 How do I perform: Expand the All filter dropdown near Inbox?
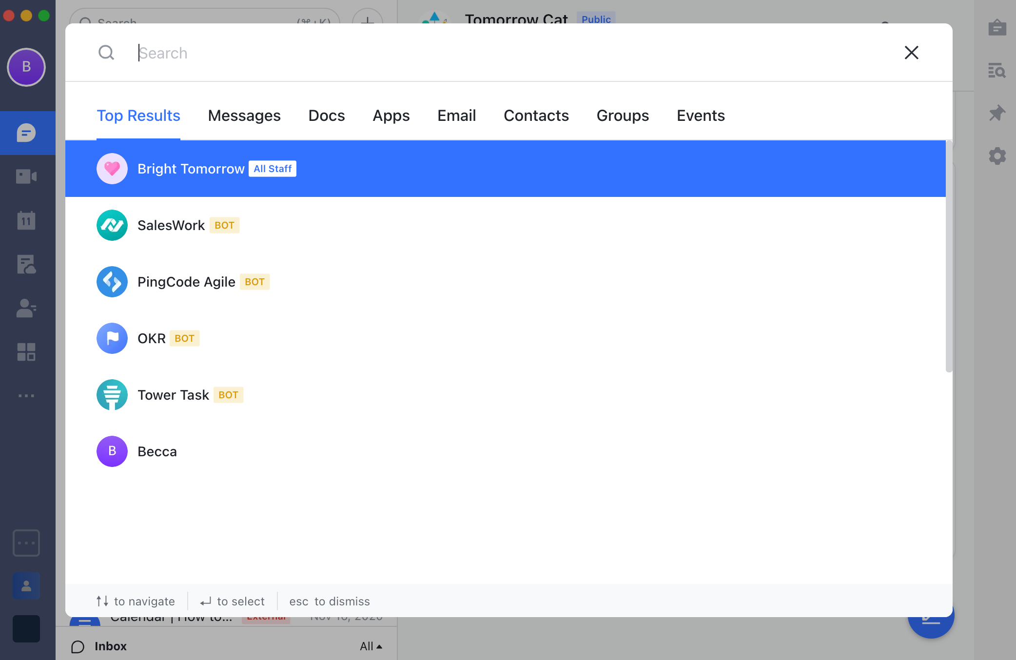(x=371, y=646)
